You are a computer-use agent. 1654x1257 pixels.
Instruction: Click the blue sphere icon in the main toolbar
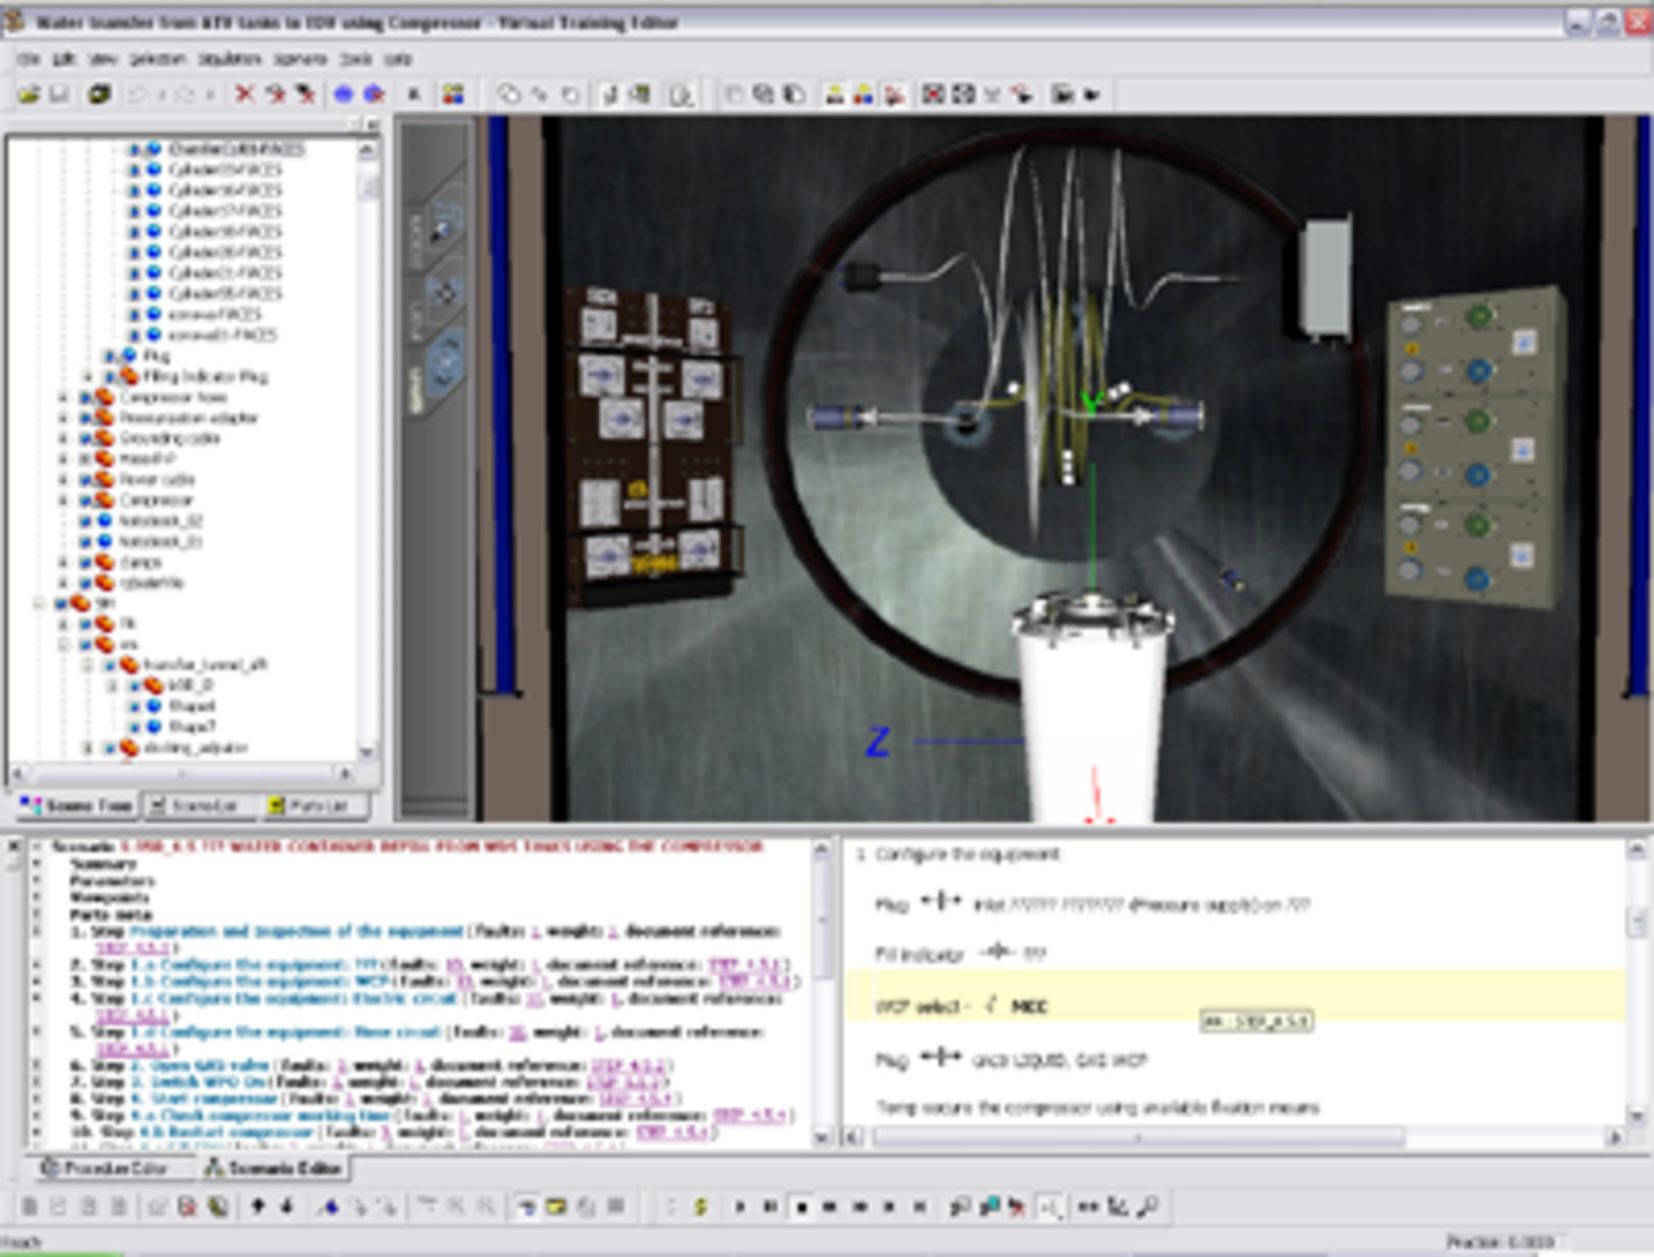[345, 96]
